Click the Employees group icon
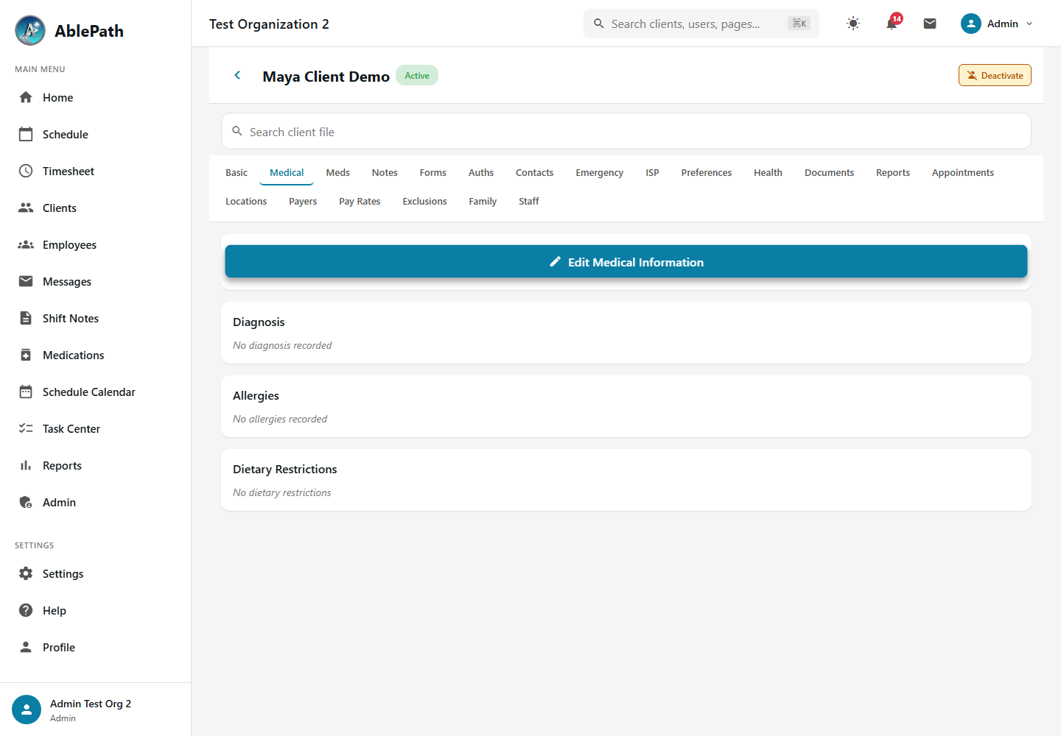This screenshot has width=1061, height=736. 26,244
